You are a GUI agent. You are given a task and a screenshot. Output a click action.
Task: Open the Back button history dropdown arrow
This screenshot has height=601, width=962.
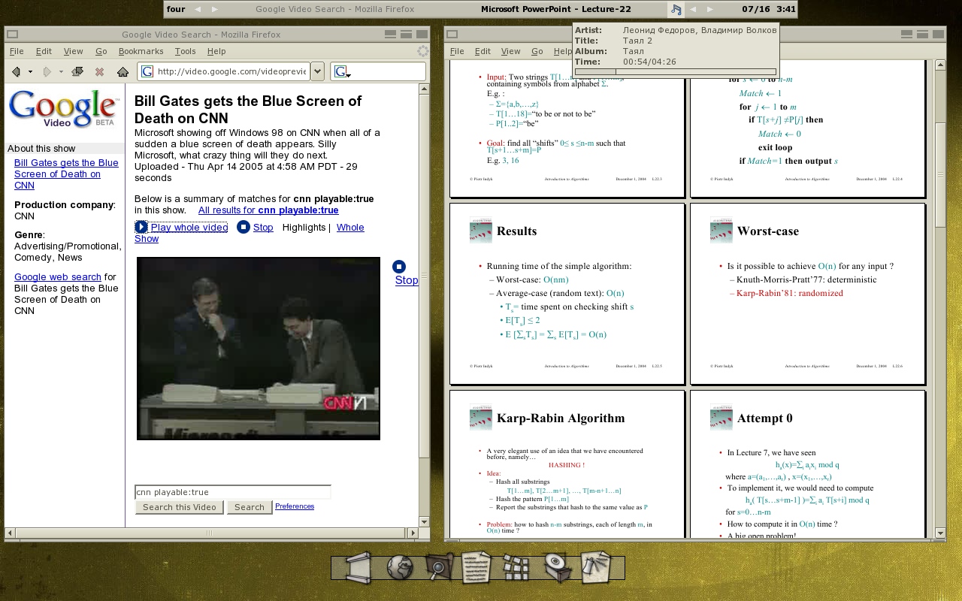click(30, 72)
